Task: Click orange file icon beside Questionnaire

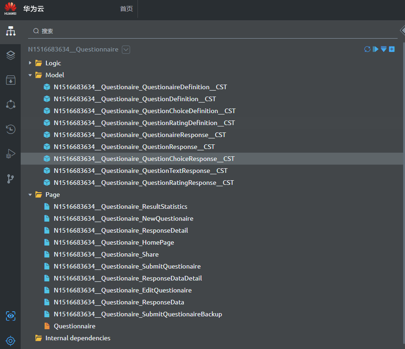Action: 47,326
